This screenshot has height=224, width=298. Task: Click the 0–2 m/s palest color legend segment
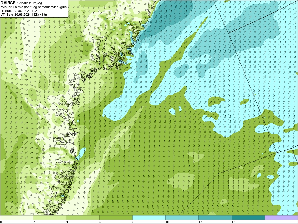(x=16, y=217)
